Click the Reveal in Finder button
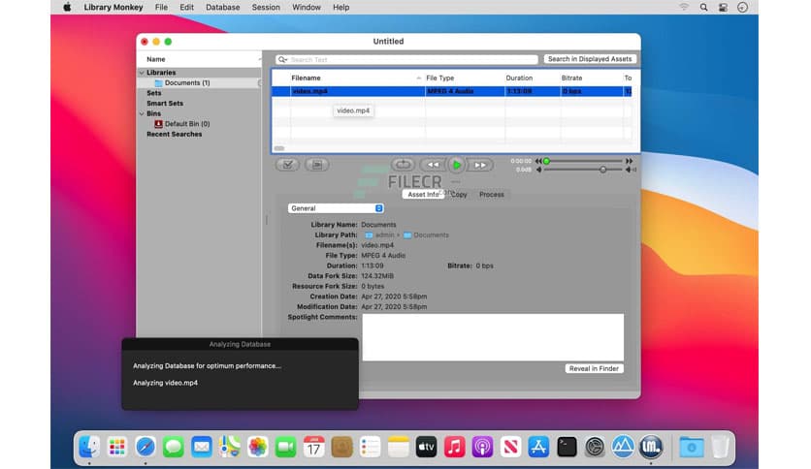The height and width of the screenshot is (469, 811). [594, 369]
